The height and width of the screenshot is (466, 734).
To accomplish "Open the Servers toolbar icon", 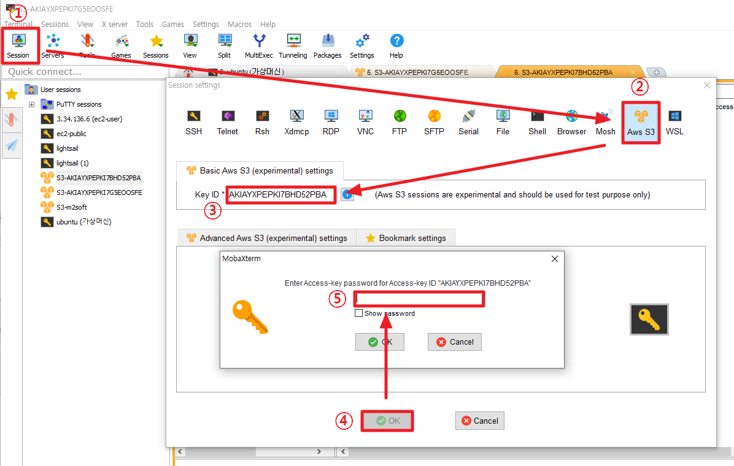I will (53, 46).
